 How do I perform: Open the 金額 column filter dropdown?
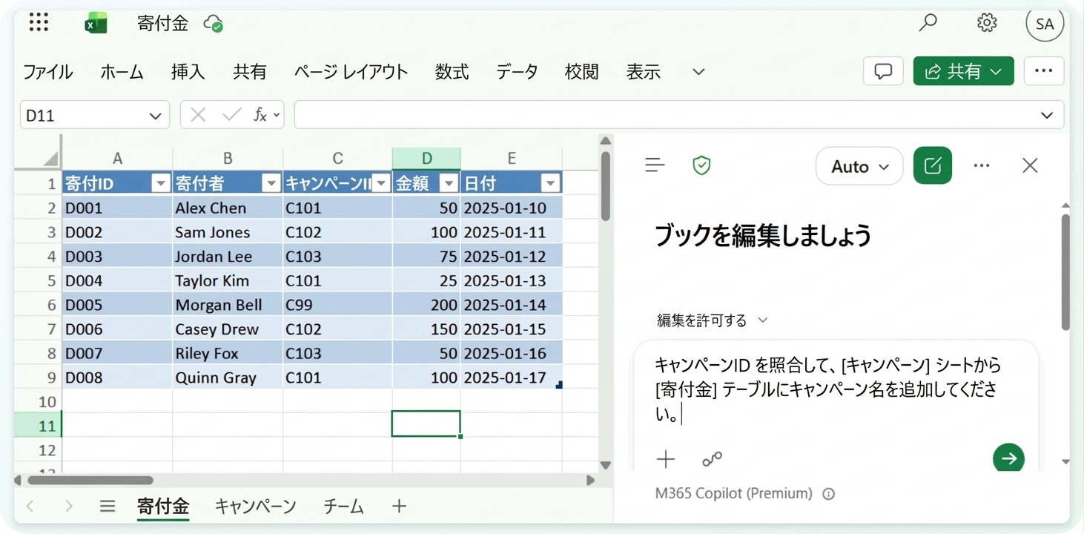click(449, 183)
